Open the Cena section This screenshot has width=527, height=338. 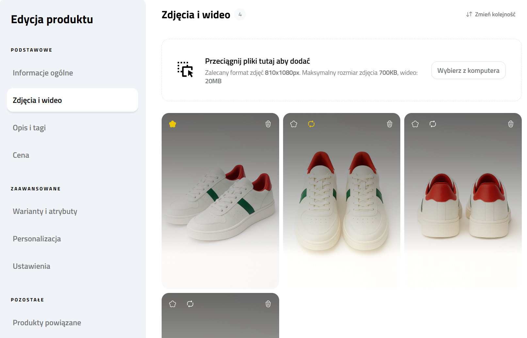point(21,155)
